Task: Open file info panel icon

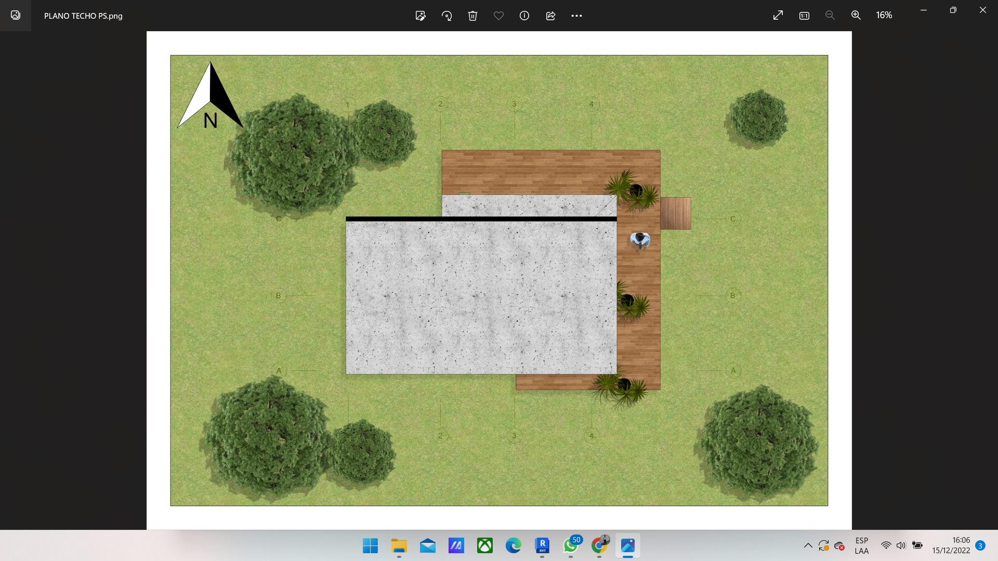Action: (524, 16)
